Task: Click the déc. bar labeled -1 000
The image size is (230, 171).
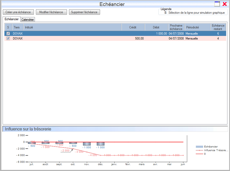Action: 101,144
